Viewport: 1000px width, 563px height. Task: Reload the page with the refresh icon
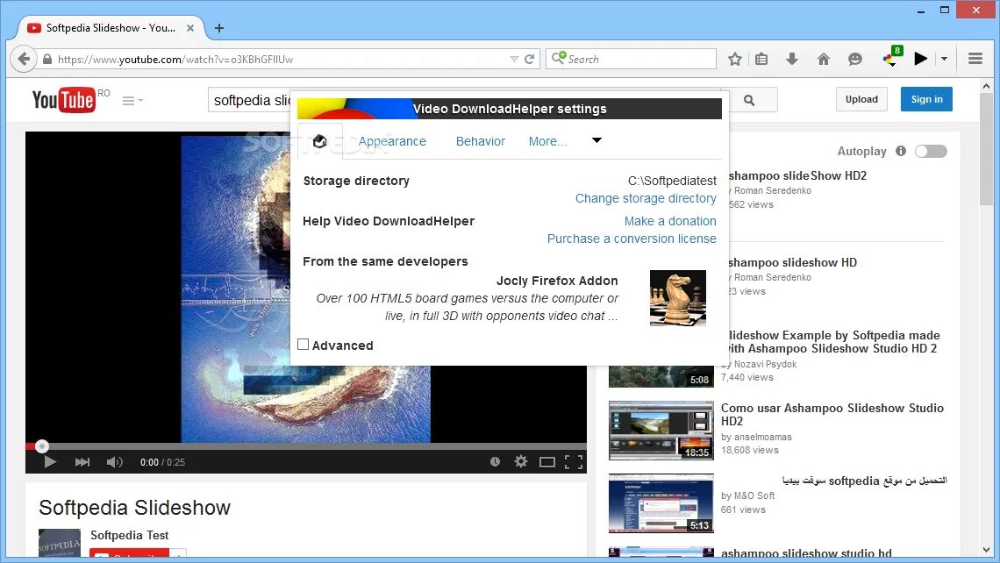[x=529, y=60]
